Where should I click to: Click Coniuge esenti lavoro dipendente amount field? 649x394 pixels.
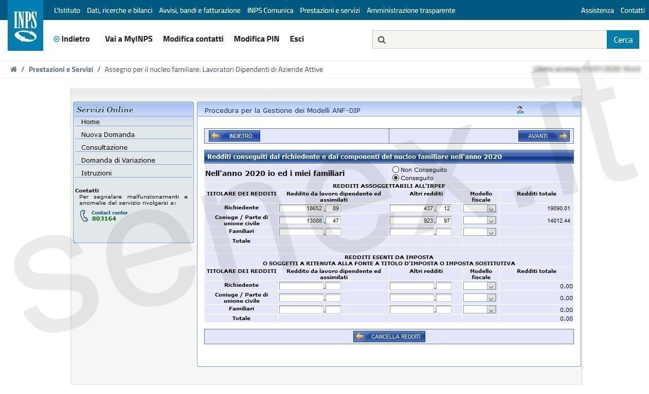[301, 298]
